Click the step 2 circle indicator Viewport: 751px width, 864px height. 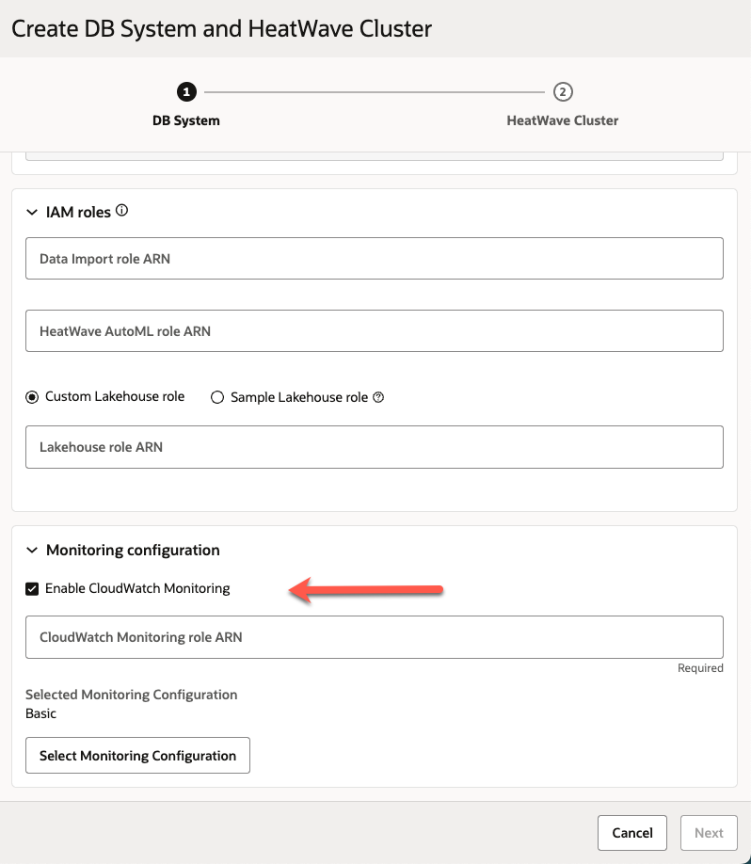[x=561, y=93]
